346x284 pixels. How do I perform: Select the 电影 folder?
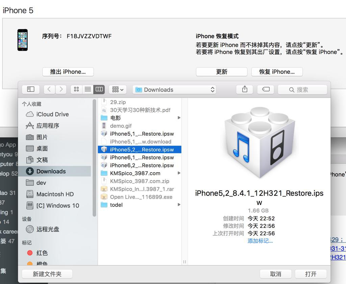click(x=140, y=118)
